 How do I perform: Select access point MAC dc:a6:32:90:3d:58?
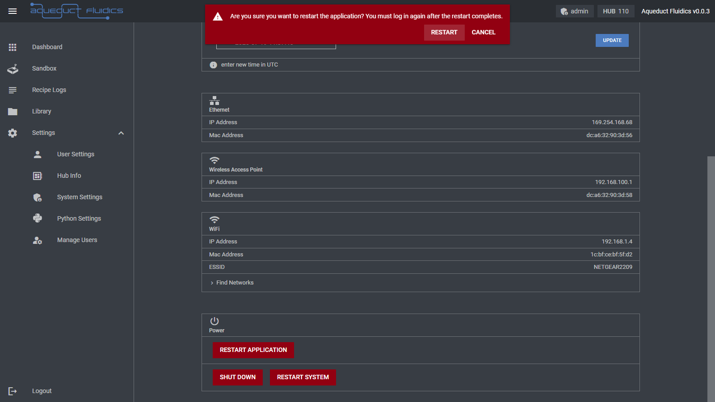[609, 195]
